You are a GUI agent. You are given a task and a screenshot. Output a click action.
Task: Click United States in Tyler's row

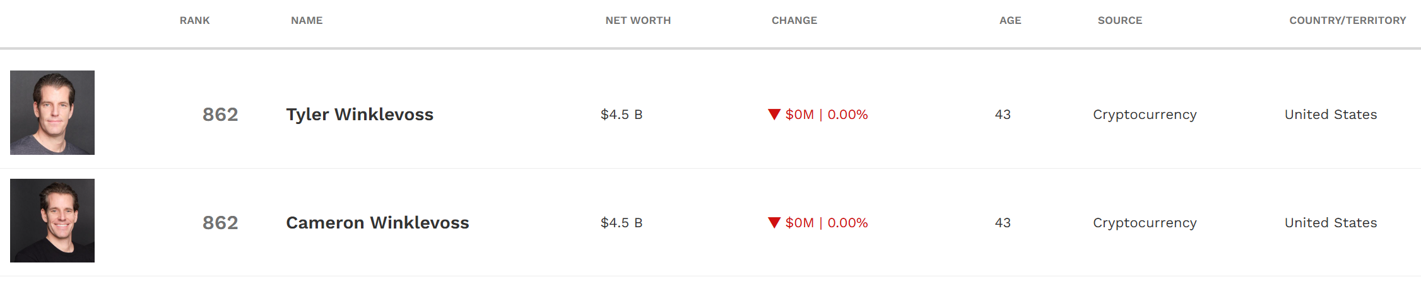[x=1331, y=115]
